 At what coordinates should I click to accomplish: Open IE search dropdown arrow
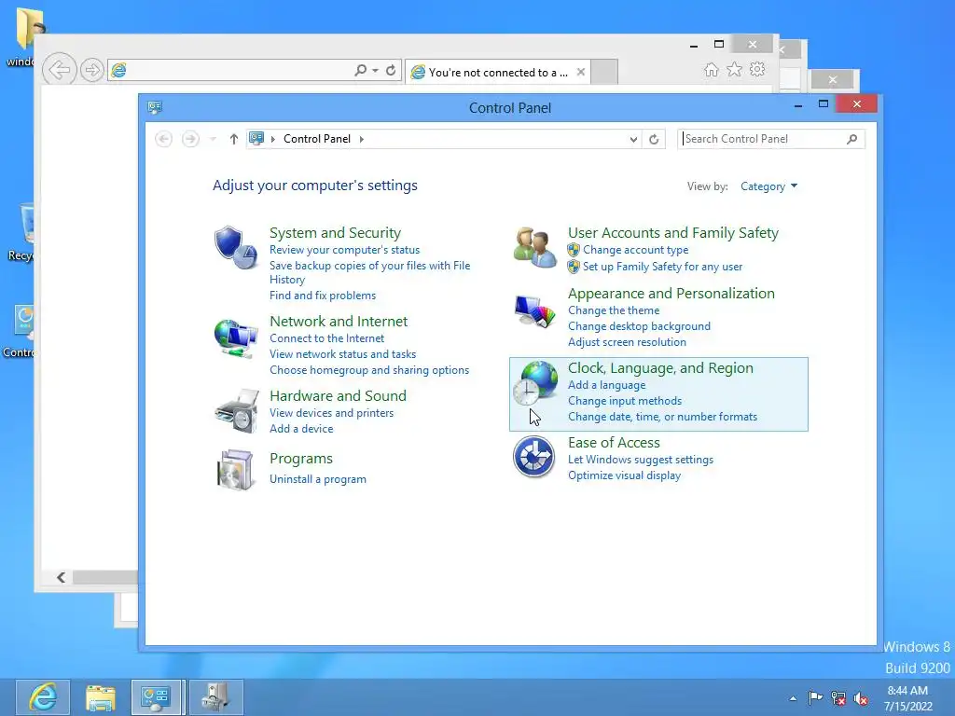coord(375,71)
